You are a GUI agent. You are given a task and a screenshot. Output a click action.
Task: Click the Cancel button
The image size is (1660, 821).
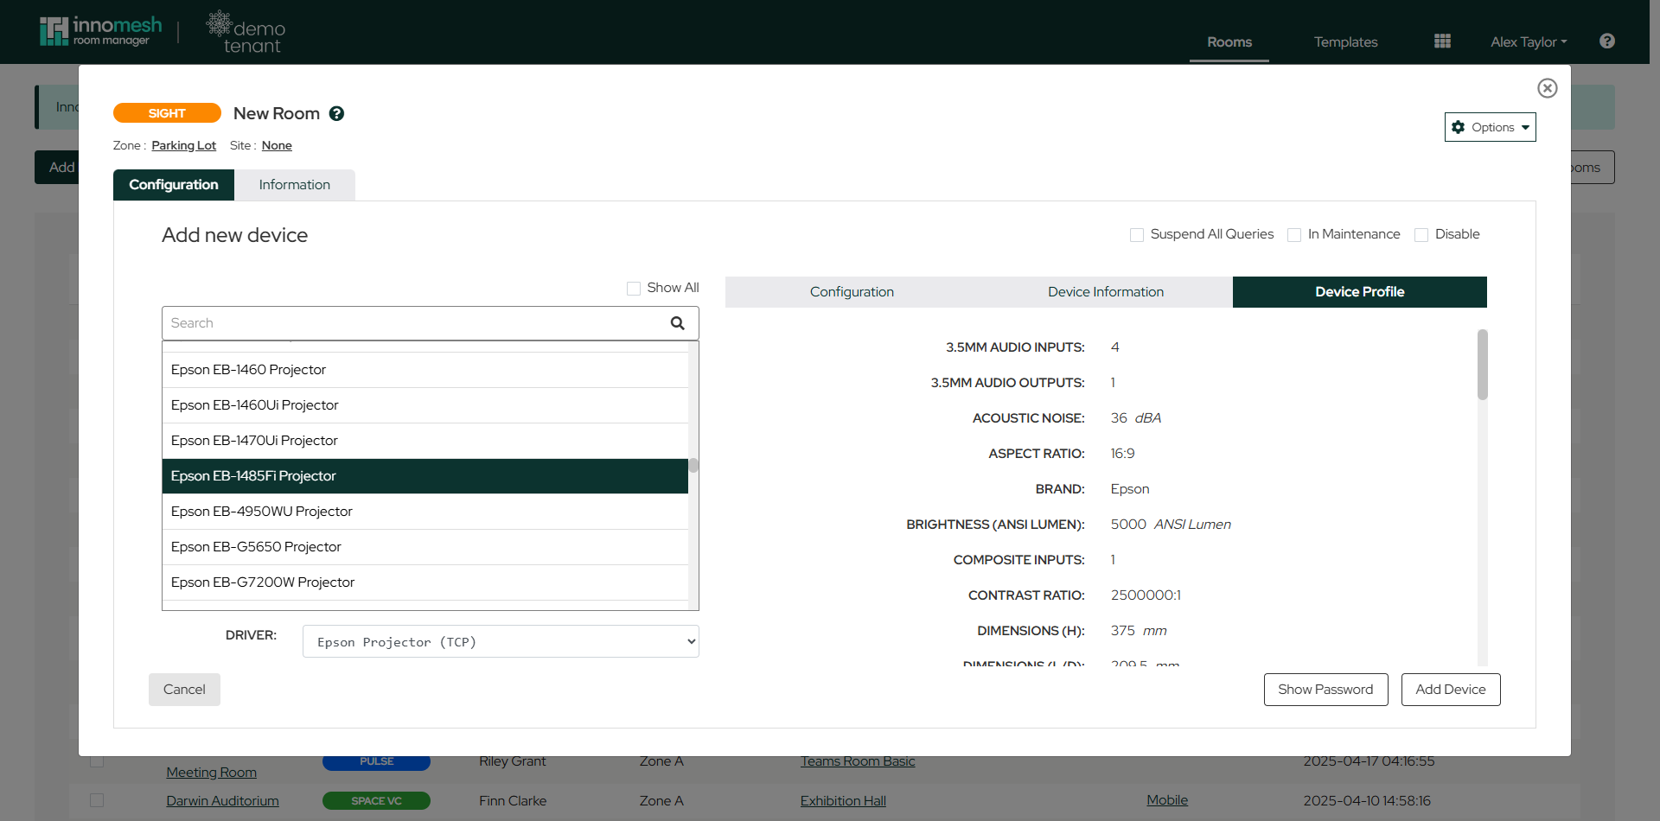[184, 690]
